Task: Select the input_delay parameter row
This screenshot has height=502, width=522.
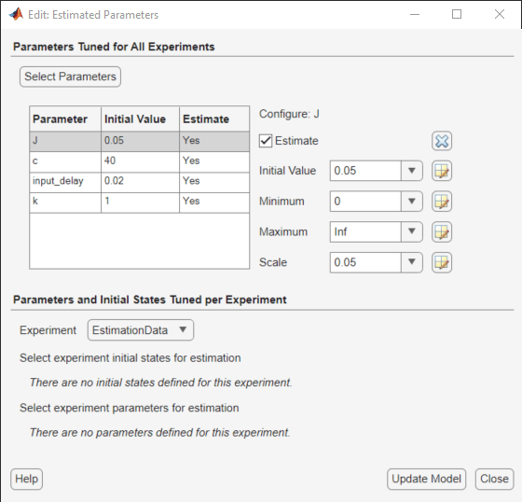Action: [139, 182]
